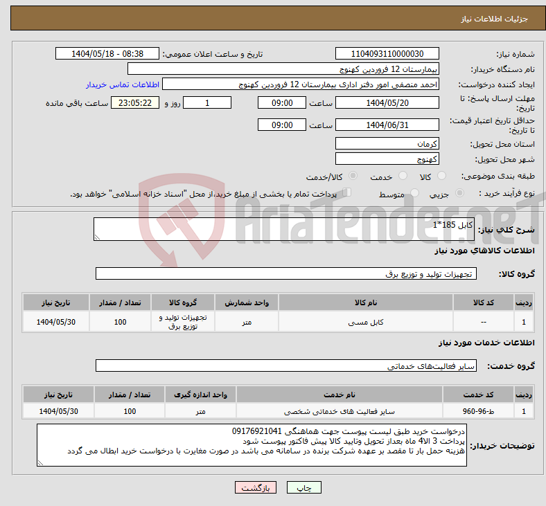Click the نام خدمت column header
This screenshot has width=546, height=506.
tap(339, 395)
